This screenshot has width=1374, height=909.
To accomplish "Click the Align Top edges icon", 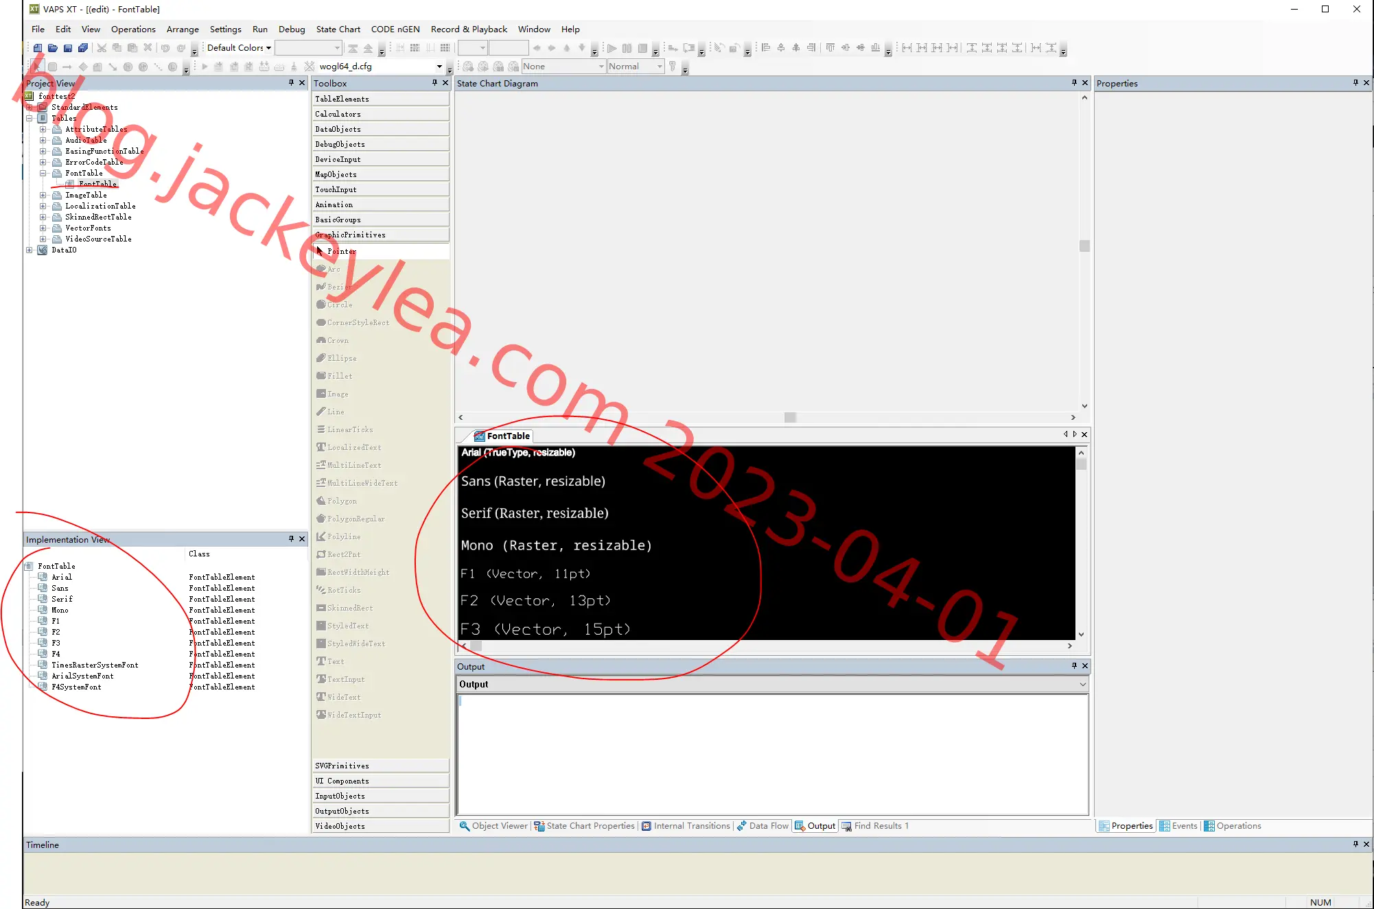I will [x=830, y=48].
